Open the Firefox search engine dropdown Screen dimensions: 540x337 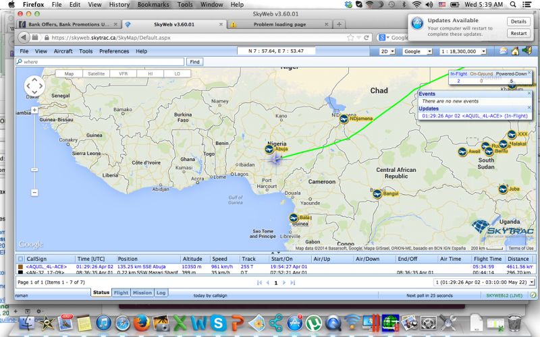[x=383, y=38]
